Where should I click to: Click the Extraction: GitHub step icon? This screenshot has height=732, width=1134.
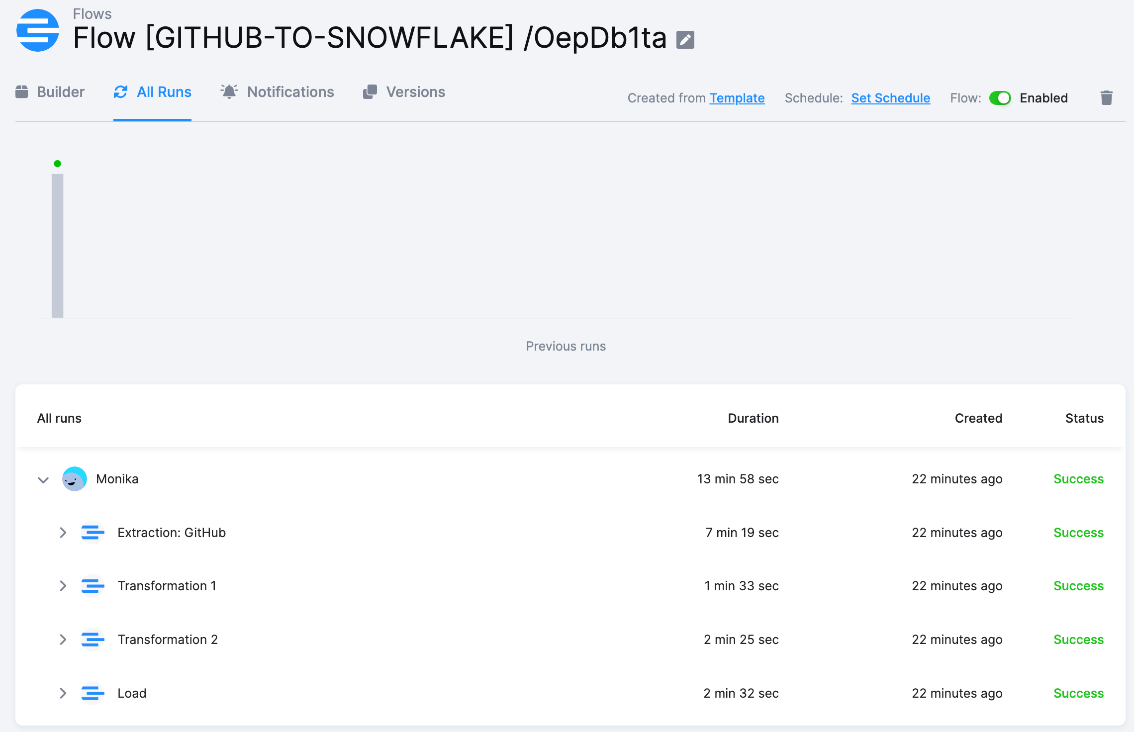tap(93, 533)
